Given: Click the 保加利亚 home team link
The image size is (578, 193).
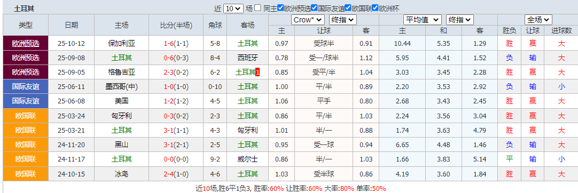Looking at the screenshot, I should click(122, 43).
